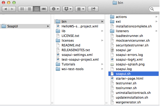This screenshot has height=106, width=160.
Task: Click the Share toolbar button
Action: pyautogui.click(x=93, y=9)
